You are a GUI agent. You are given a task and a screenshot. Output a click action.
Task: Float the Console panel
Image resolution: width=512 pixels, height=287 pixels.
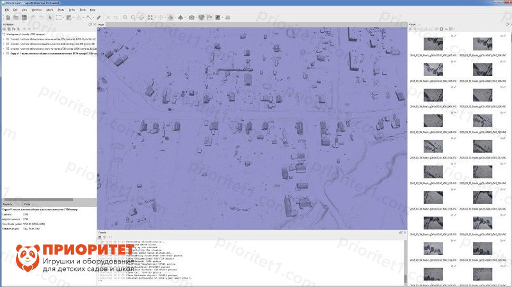401,233
